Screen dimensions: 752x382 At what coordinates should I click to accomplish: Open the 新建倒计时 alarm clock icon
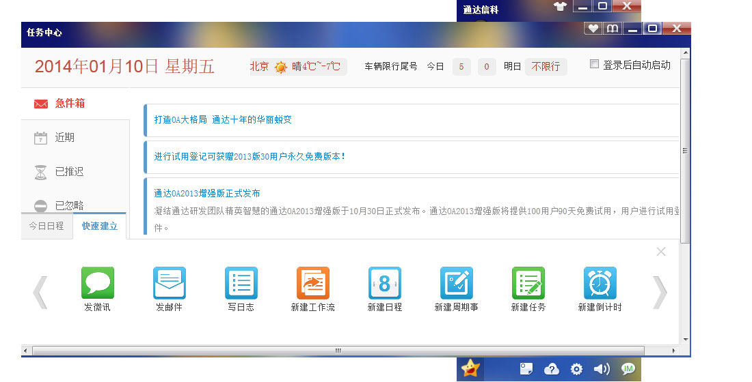point(600,283)
